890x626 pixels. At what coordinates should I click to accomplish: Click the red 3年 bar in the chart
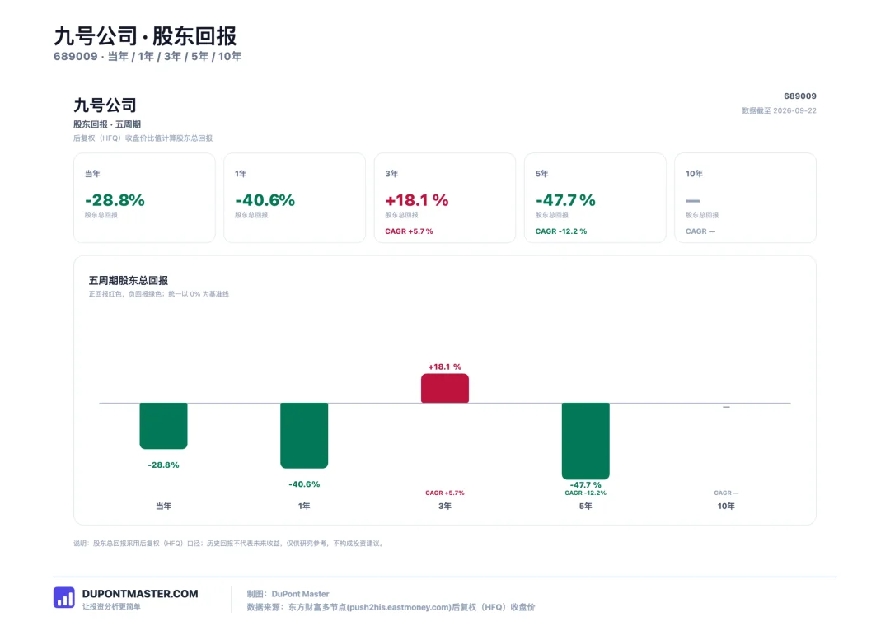click(x=445, y=388)
